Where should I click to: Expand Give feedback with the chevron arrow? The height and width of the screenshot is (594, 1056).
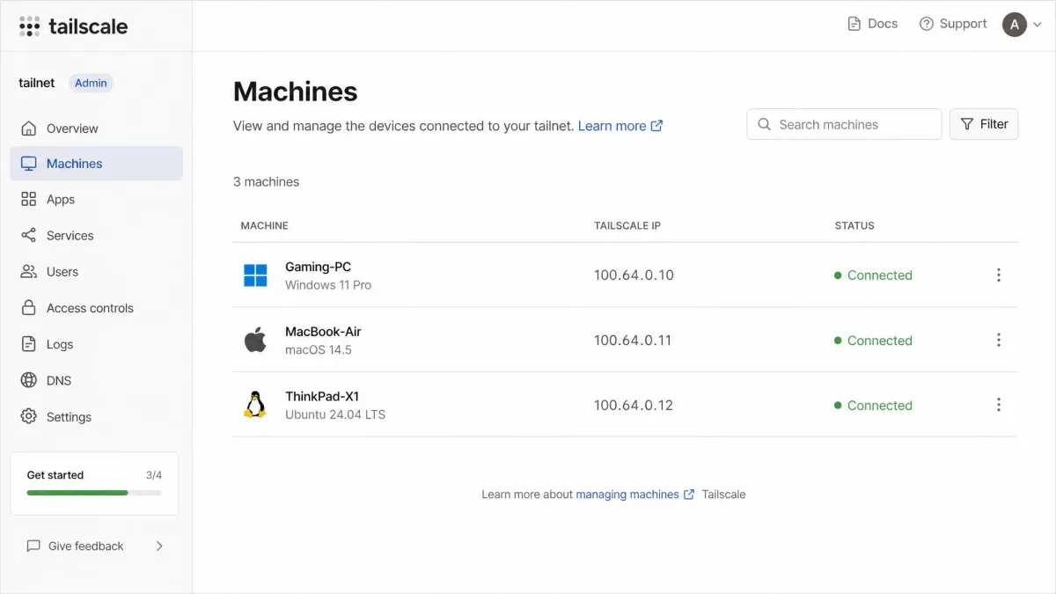click(x=159, y=546)
